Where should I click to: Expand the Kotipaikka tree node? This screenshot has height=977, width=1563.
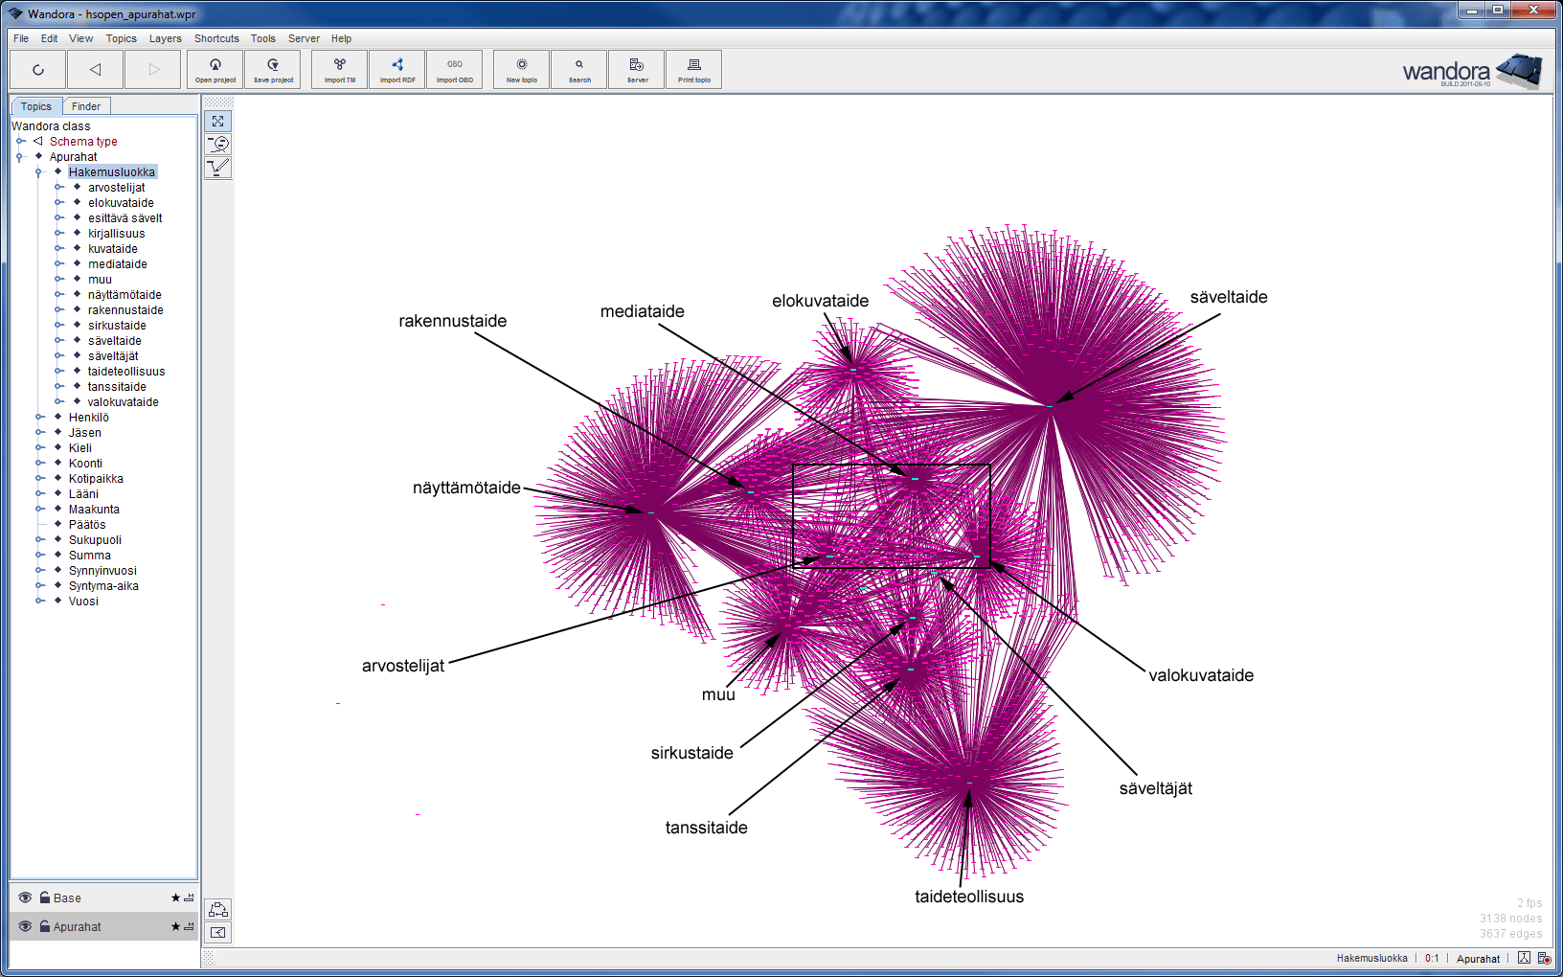[39, 479]
